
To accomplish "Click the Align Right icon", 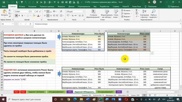I will (51, 16).
